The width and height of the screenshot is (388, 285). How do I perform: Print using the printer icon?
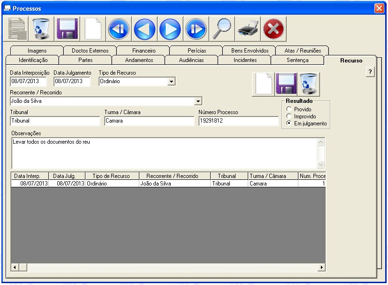pyautogui.click(x=248, y=29)
